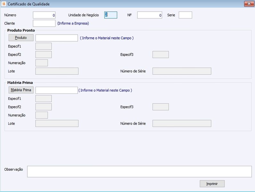Click the product code field beside the Produto button

pyautogui.click(x=57, y=38)
